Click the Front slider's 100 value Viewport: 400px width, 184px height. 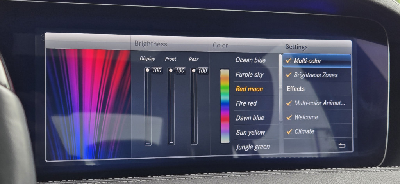[180, 70]
